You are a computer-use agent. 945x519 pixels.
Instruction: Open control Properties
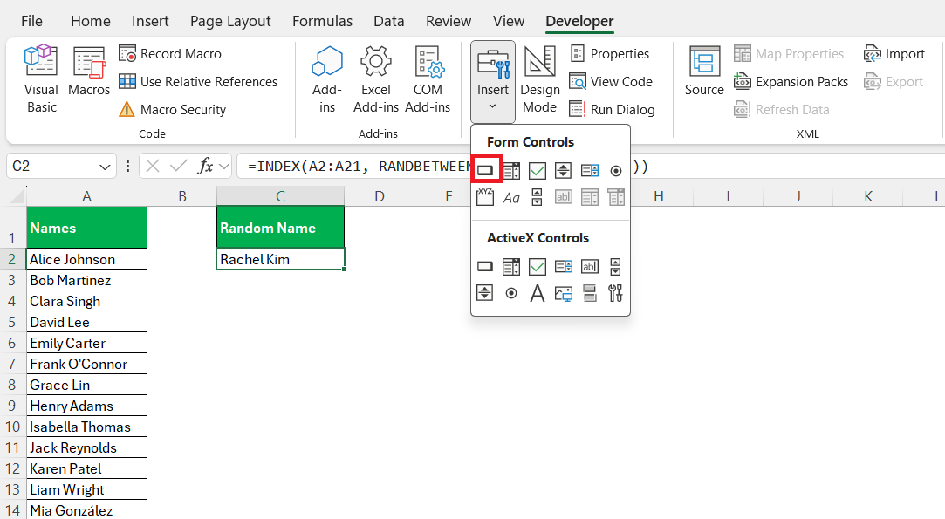click(609, 54)
